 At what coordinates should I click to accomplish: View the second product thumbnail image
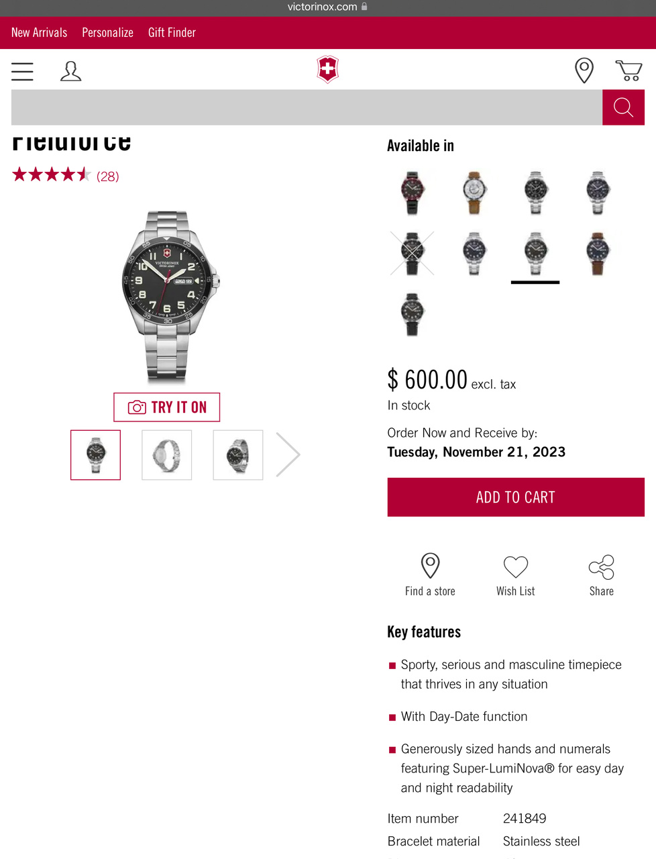167,455
